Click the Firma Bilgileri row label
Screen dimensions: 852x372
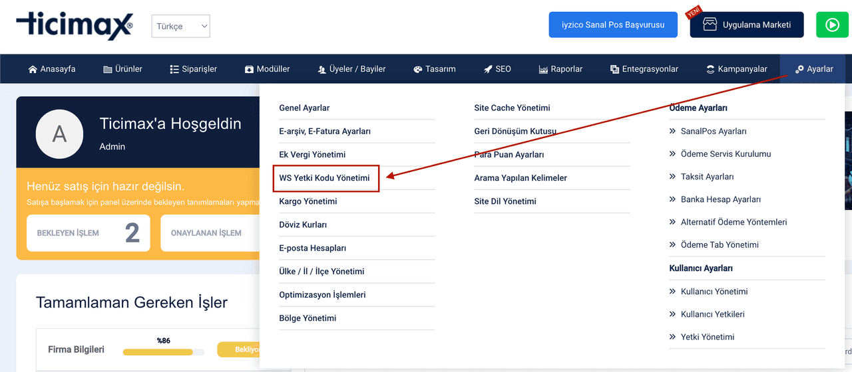point(76,349)
